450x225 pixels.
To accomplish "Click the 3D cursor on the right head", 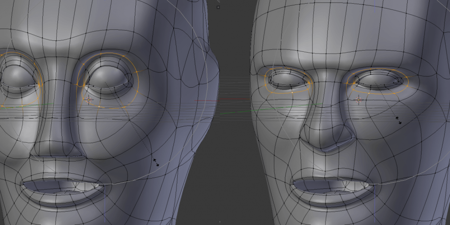I will tap(358, 99).
